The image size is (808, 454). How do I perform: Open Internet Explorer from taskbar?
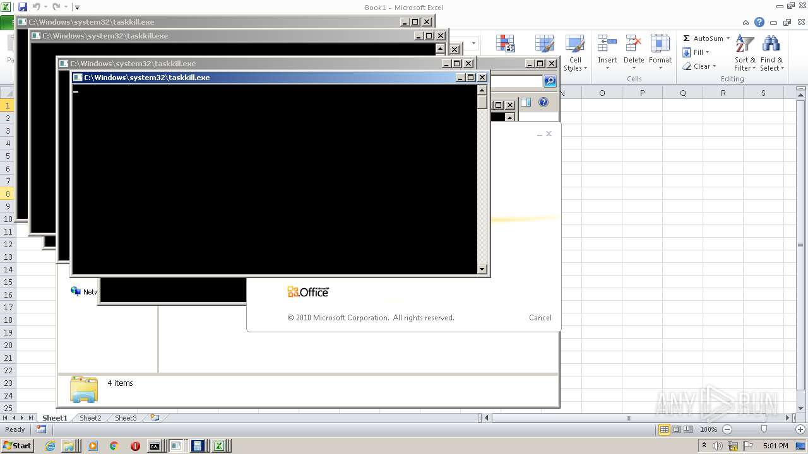pyautogui.click(x=51, y=446)
